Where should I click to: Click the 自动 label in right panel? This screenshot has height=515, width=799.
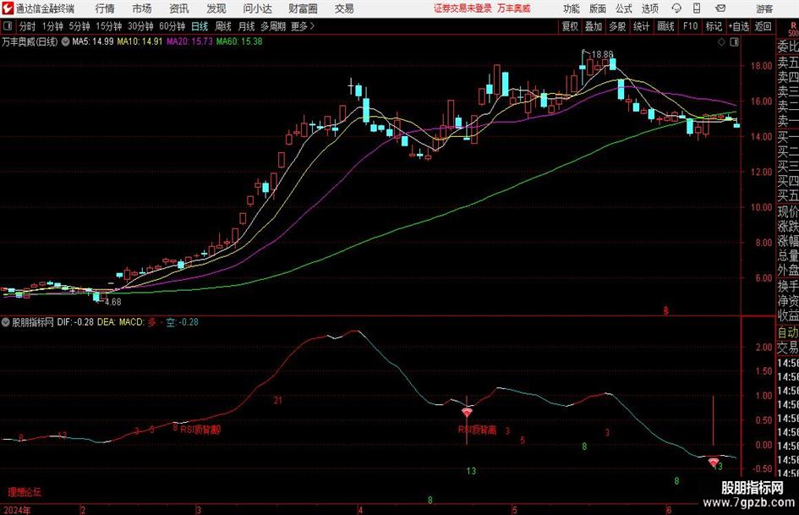point(788,332)
